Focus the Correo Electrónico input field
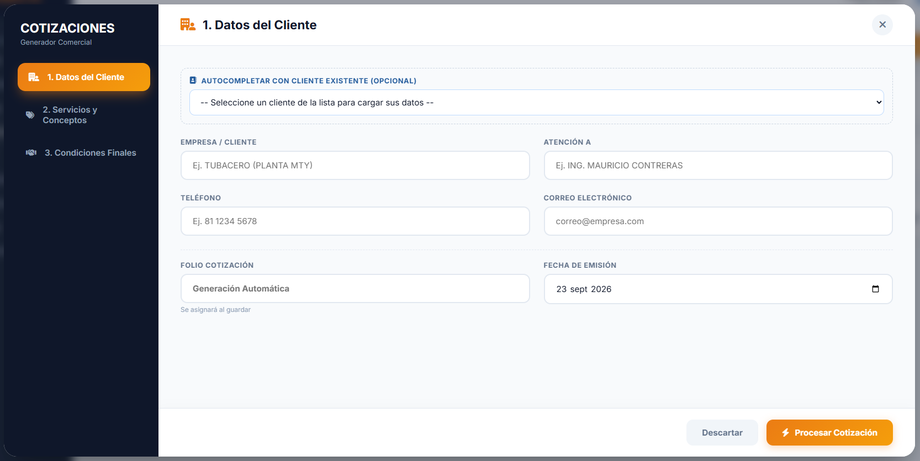 [718, 221]
